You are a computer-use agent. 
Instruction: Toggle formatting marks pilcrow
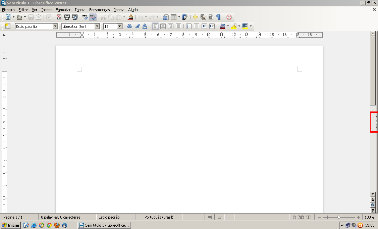coord(218,17)
